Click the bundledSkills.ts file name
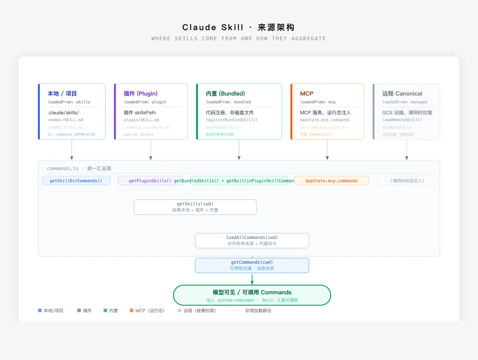This screenshot has height=360, width=478. (224, 127)
